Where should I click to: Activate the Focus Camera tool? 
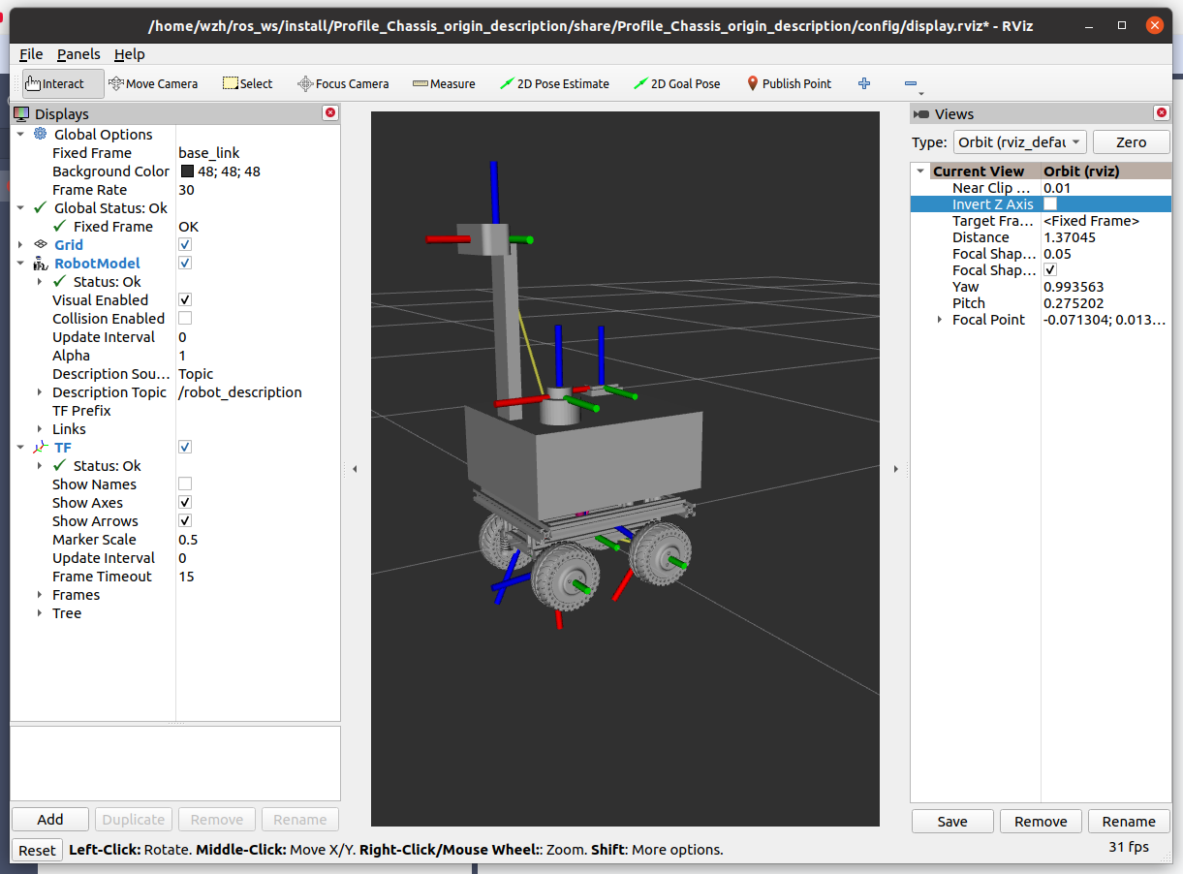click(343, 83)
